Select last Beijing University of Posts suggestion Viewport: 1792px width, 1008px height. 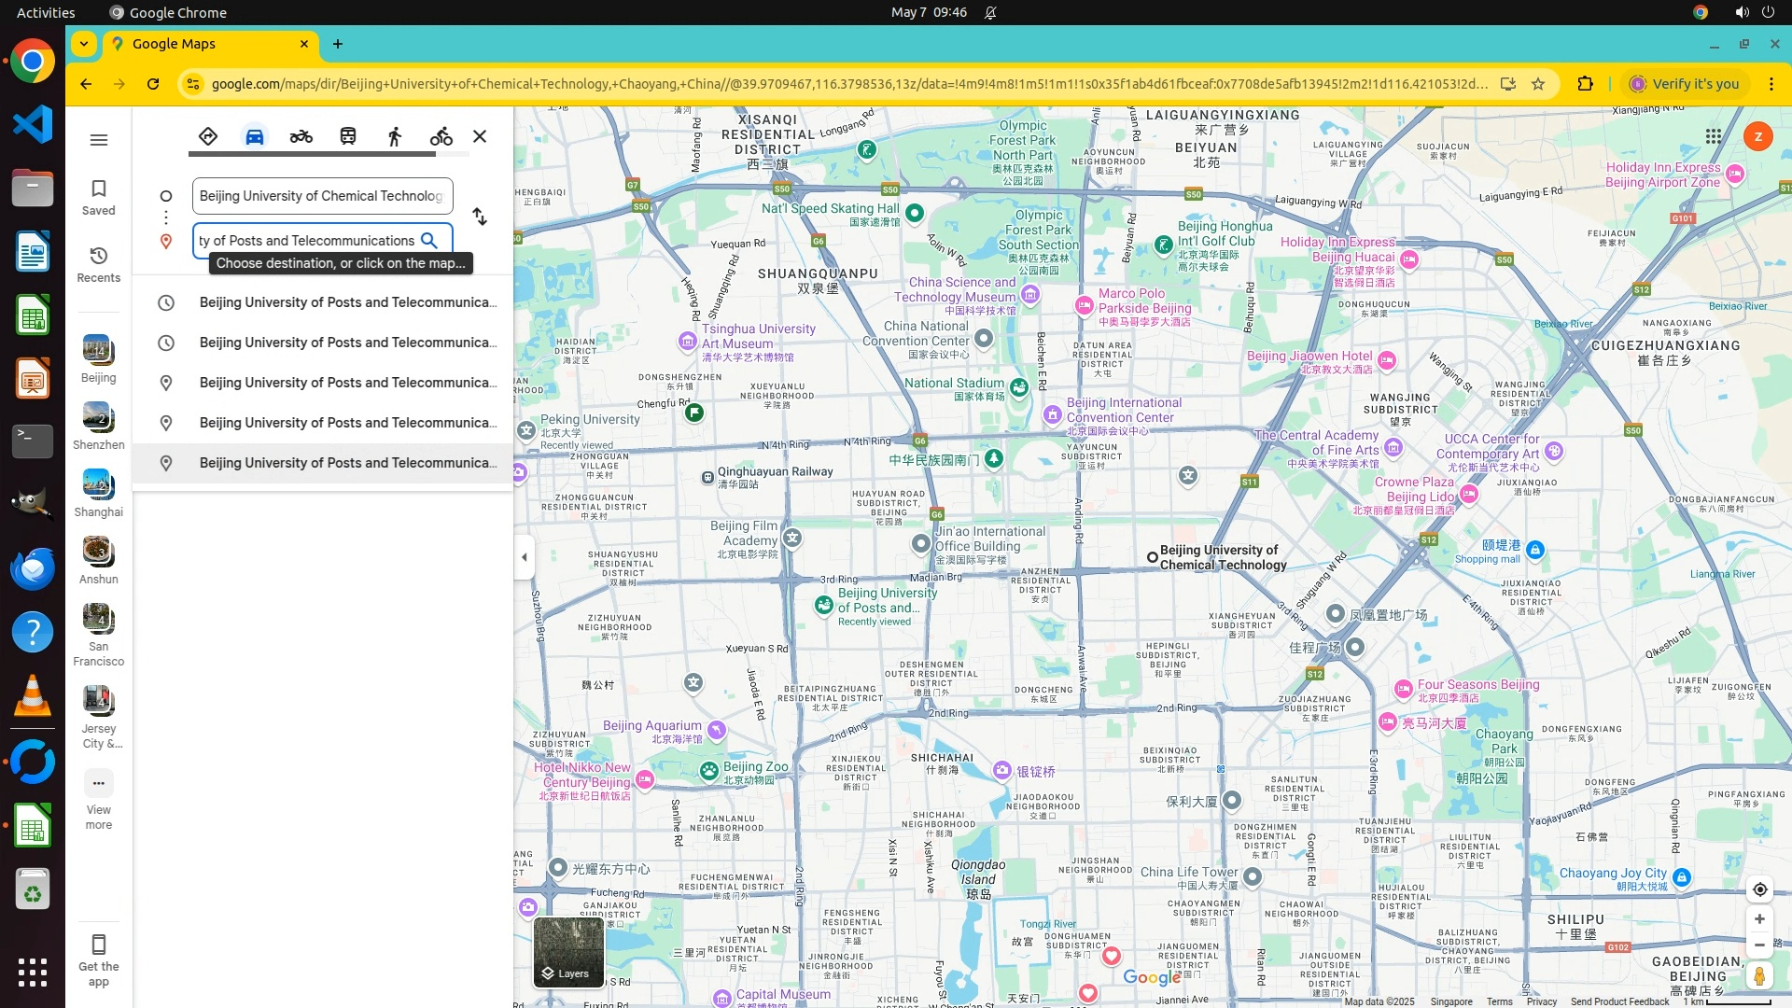347,463
